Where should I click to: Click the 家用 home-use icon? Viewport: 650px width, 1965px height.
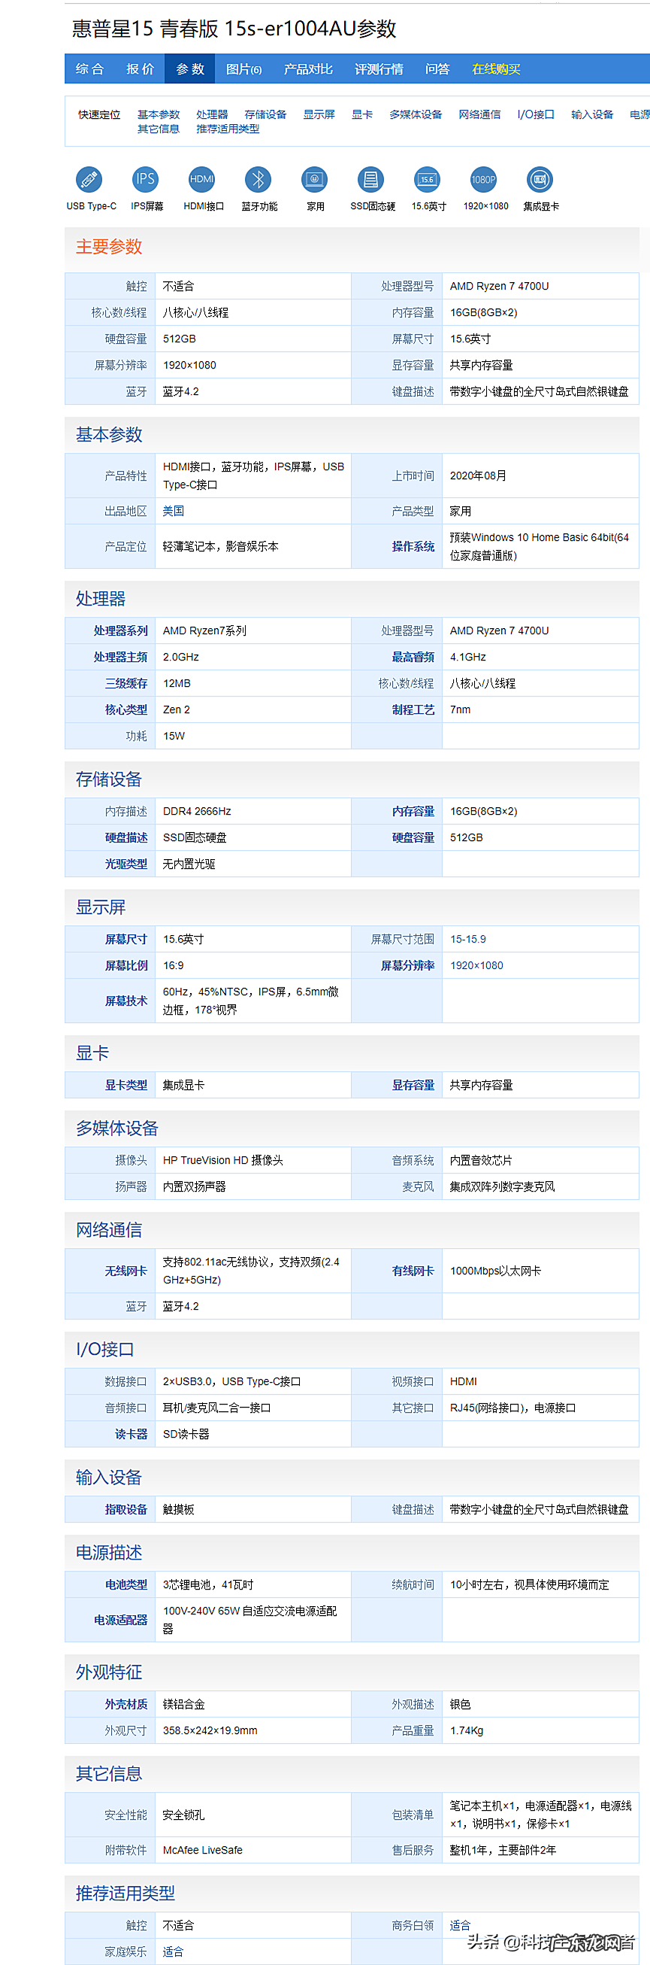pos(314,179)
